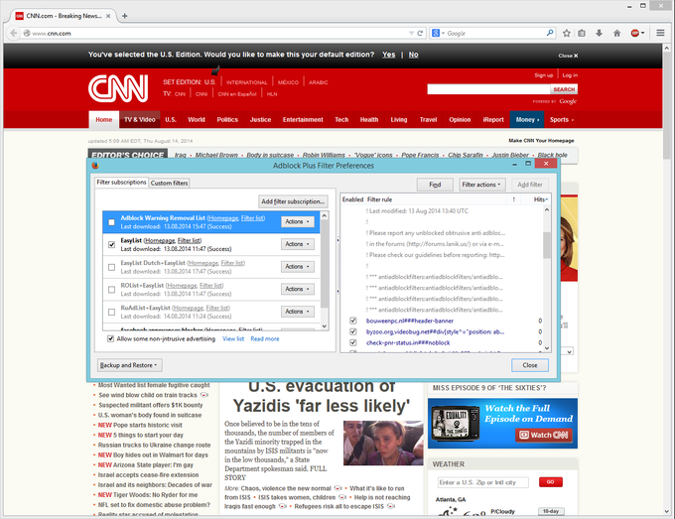Open EasyList Homepage link
This screenshot has height=519, width=675.
[160, 240]
